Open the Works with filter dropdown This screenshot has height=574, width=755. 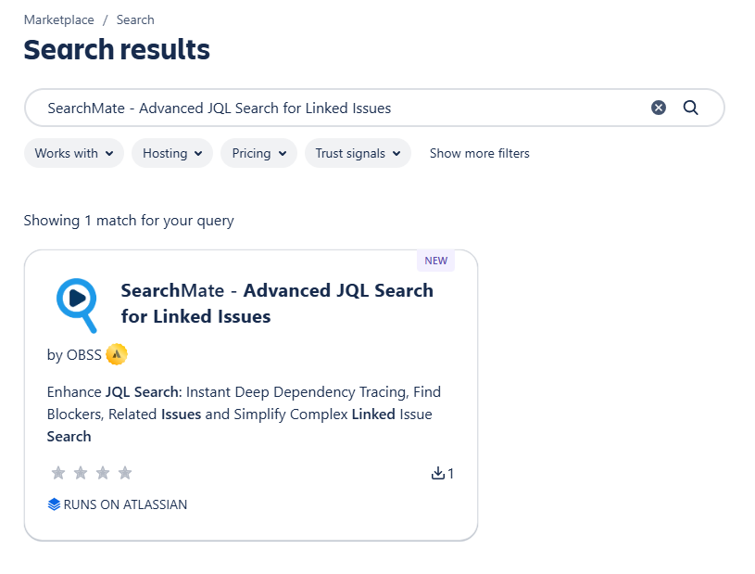pos(74,153)
